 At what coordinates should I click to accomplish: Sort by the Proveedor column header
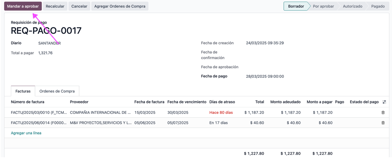point(79,102)
